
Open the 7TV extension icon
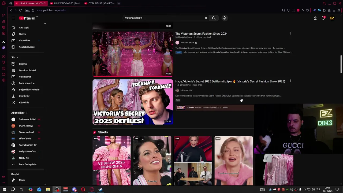point(319,10)
